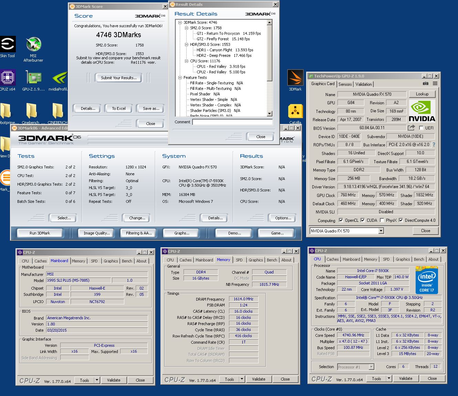Open the Tools dropdown arrow in Mainboard CPU-Z

(97, 380)
